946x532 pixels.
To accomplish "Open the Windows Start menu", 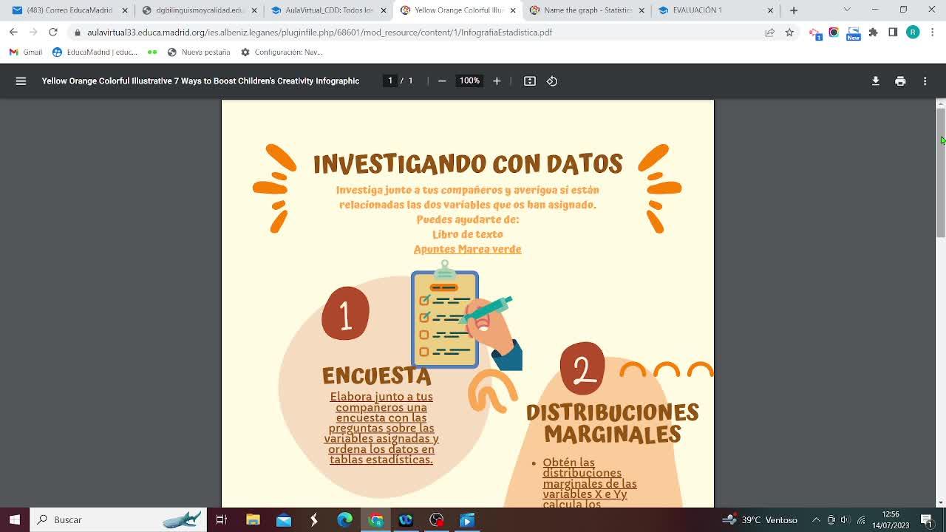I will point(15,519).
